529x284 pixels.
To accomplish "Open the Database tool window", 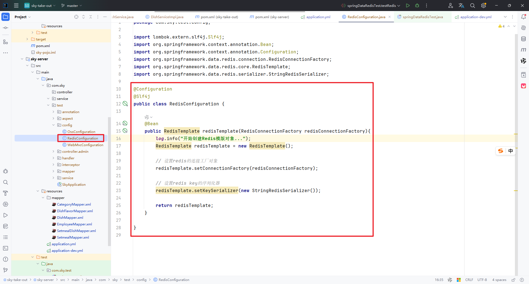I will 524,39.
